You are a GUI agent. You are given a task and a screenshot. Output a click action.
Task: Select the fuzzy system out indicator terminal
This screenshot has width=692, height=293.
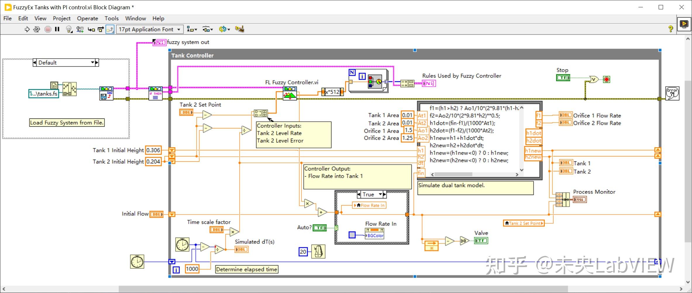159,43
